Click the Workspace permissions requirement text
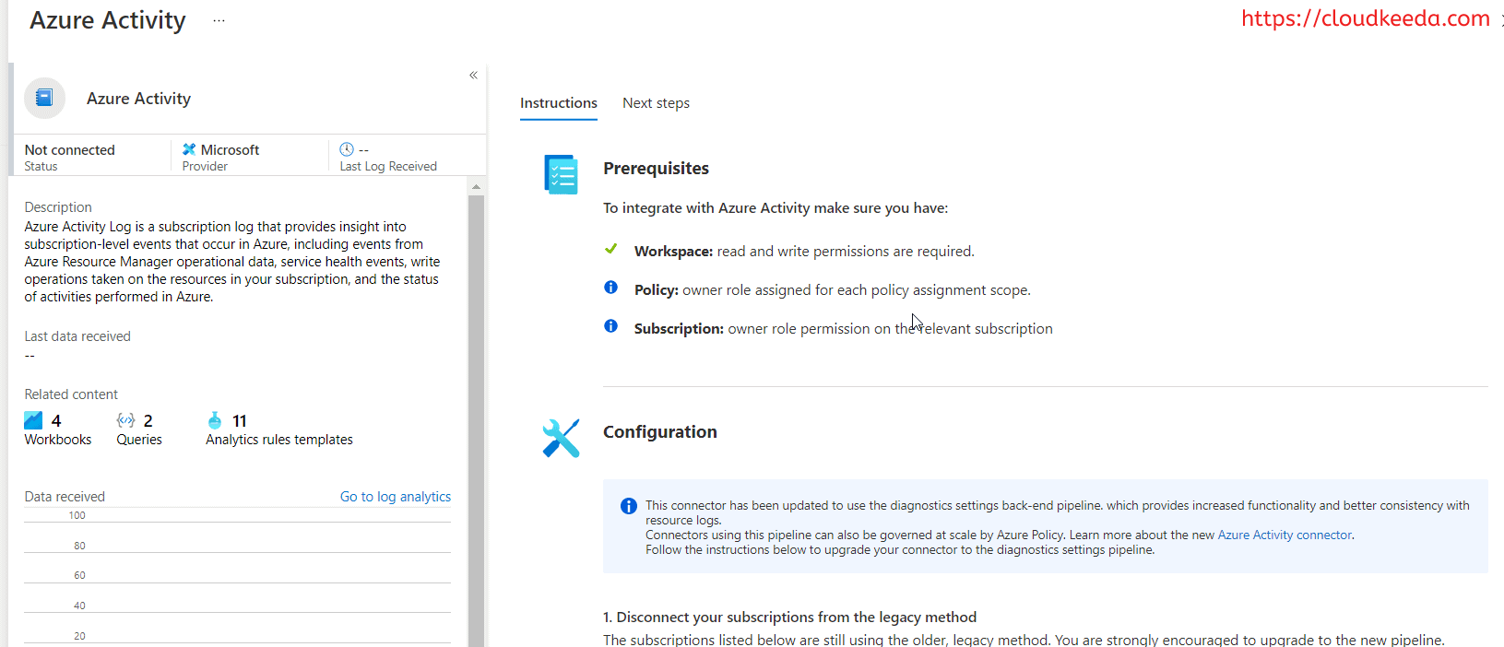 (804, 252)
